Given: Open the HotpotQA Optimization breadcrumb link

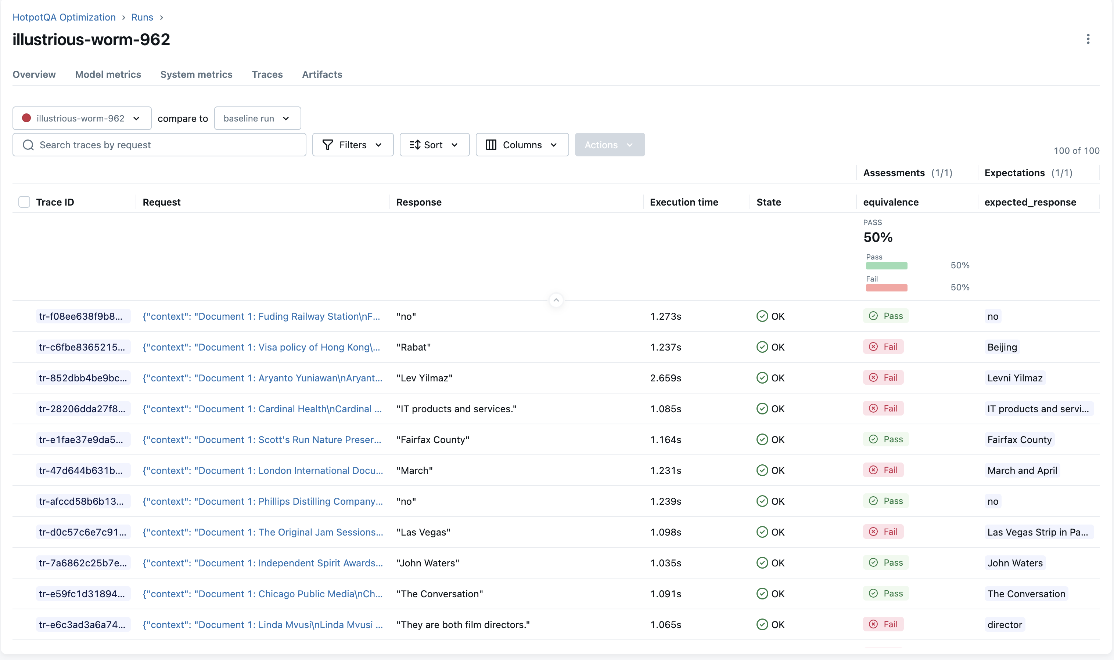Looking at the screenshot, I should [x=64, y=17].
